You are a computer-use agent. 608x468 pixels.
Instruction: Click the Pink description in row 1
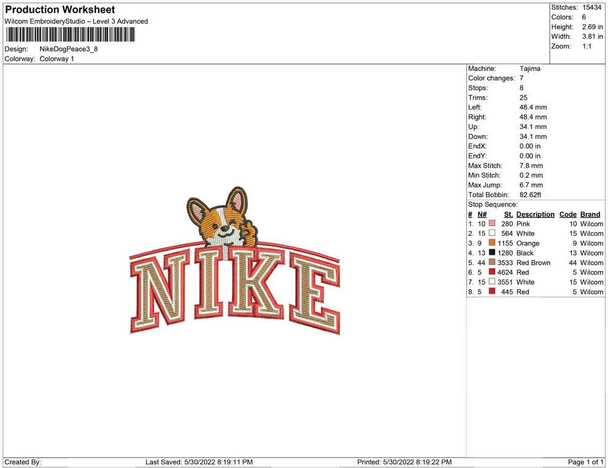[x=523, y=224]
